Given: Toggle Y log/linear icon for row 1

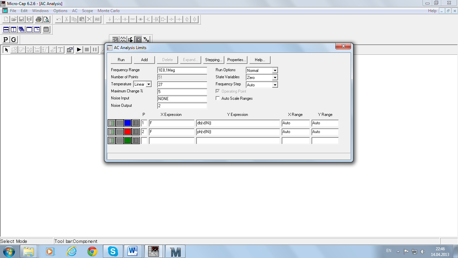Looking at the screenshot, I should 120,123.
